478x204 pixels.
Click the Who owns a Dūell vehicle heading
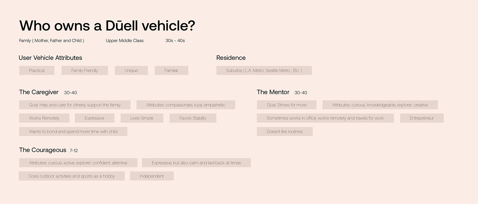coord(107,26)
